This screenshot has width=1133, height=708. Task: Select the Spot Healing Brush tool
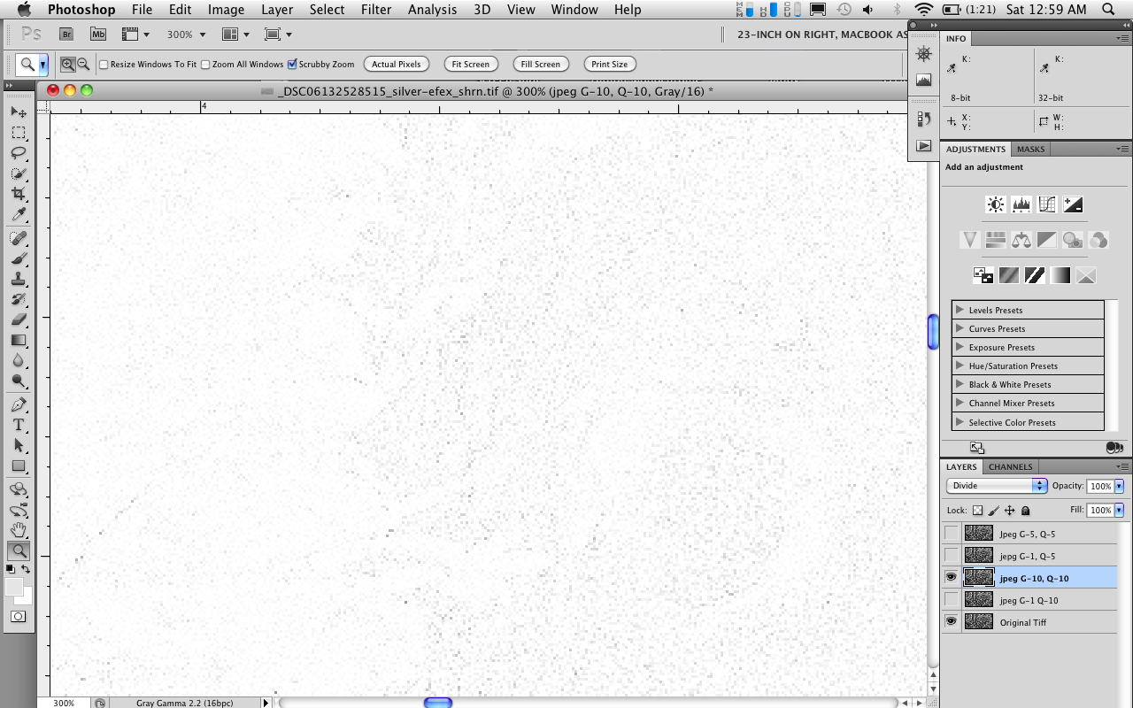click(19, 238)
